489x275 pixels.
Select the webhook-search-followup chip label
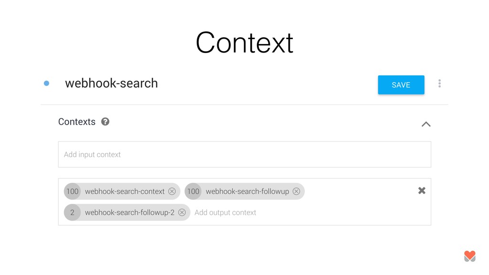247,191
